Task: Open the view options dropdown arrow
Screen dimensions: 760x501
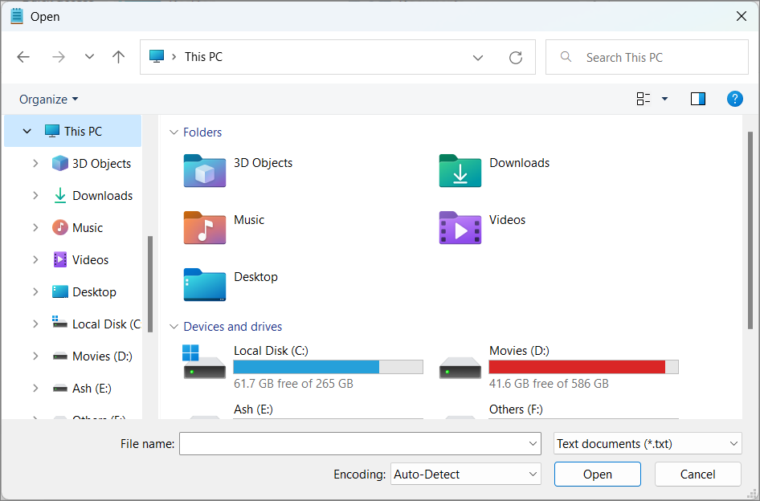Action: (x=664, y=99)
